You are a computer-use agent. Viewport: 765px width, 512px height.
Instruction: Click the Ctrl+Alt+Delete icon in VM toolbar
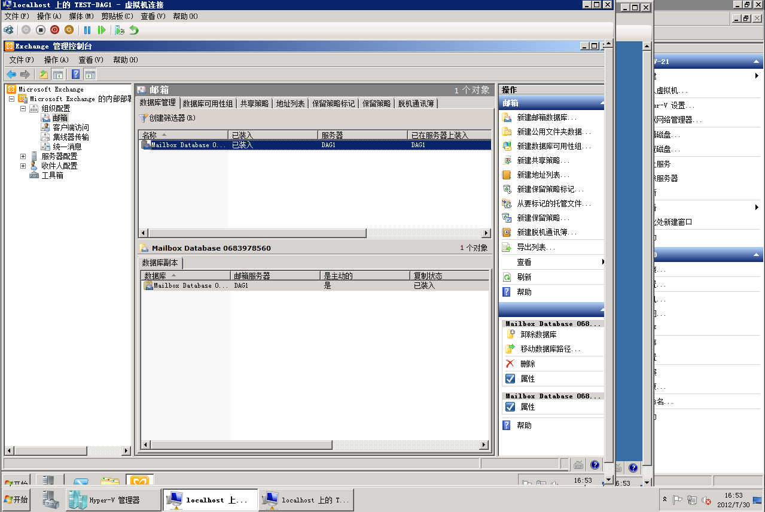pos(8,30)
